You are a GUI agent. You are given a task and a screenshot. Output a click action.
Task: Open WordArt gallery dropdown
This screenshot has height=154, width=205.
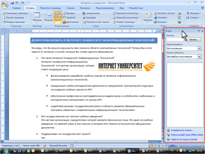pyautogui.click(x=161, y=18)
